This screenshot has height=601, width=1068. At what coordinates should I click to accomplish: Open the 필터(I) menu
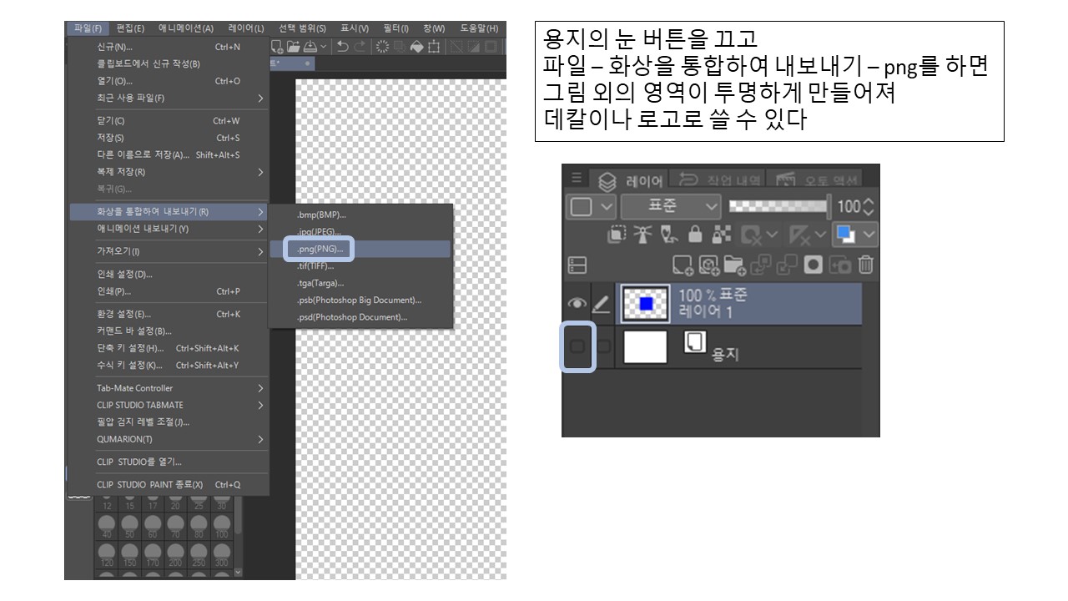pos(395,28)
